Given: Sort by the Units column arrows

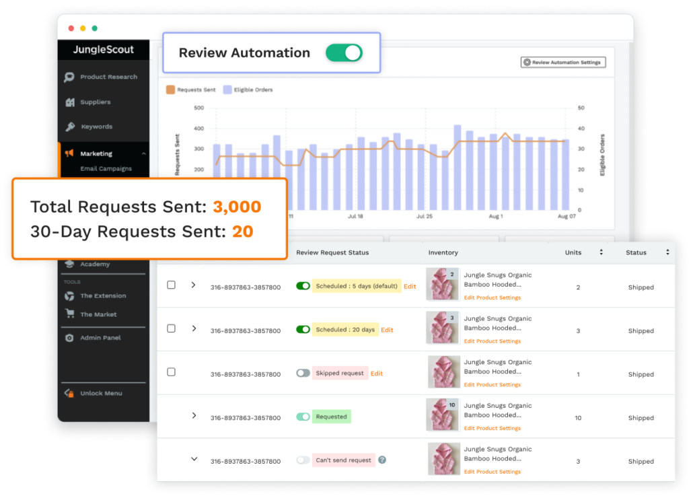Looking at the screenshot, I should [601, 252].
